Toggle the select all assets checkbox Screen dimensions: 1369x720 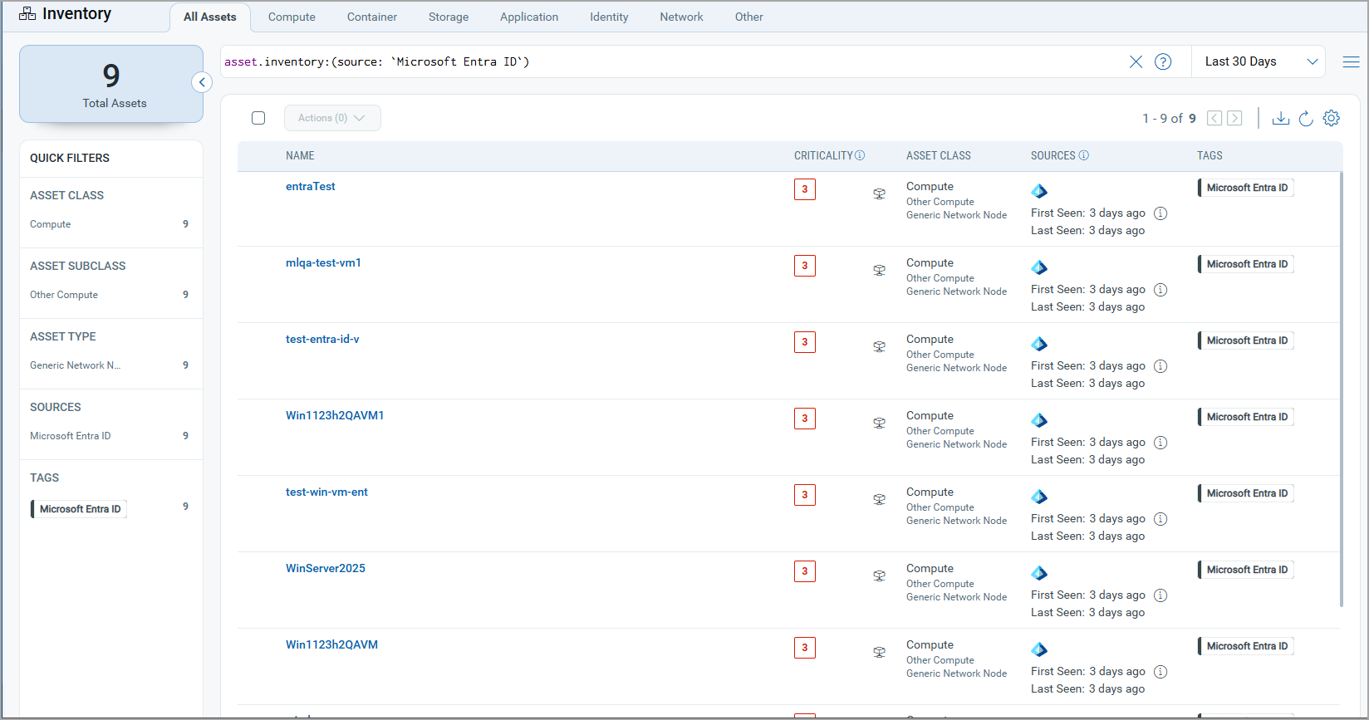pyautogui.click(x=258, y=118)
